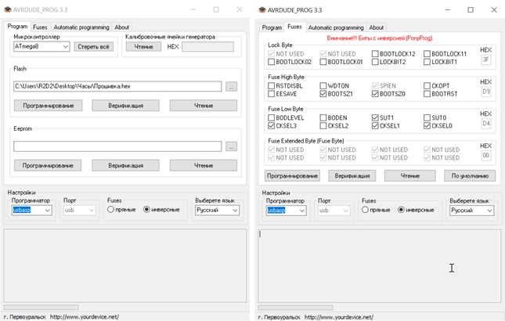Viewport: 505px width, 321px height.
Task: Open Fuses tab in left window
Action: pyautogui.click(x=40, y=27)
